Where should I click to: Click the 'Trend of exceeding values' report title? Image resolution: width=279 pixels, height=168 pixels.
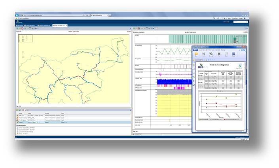click(219, 65)
